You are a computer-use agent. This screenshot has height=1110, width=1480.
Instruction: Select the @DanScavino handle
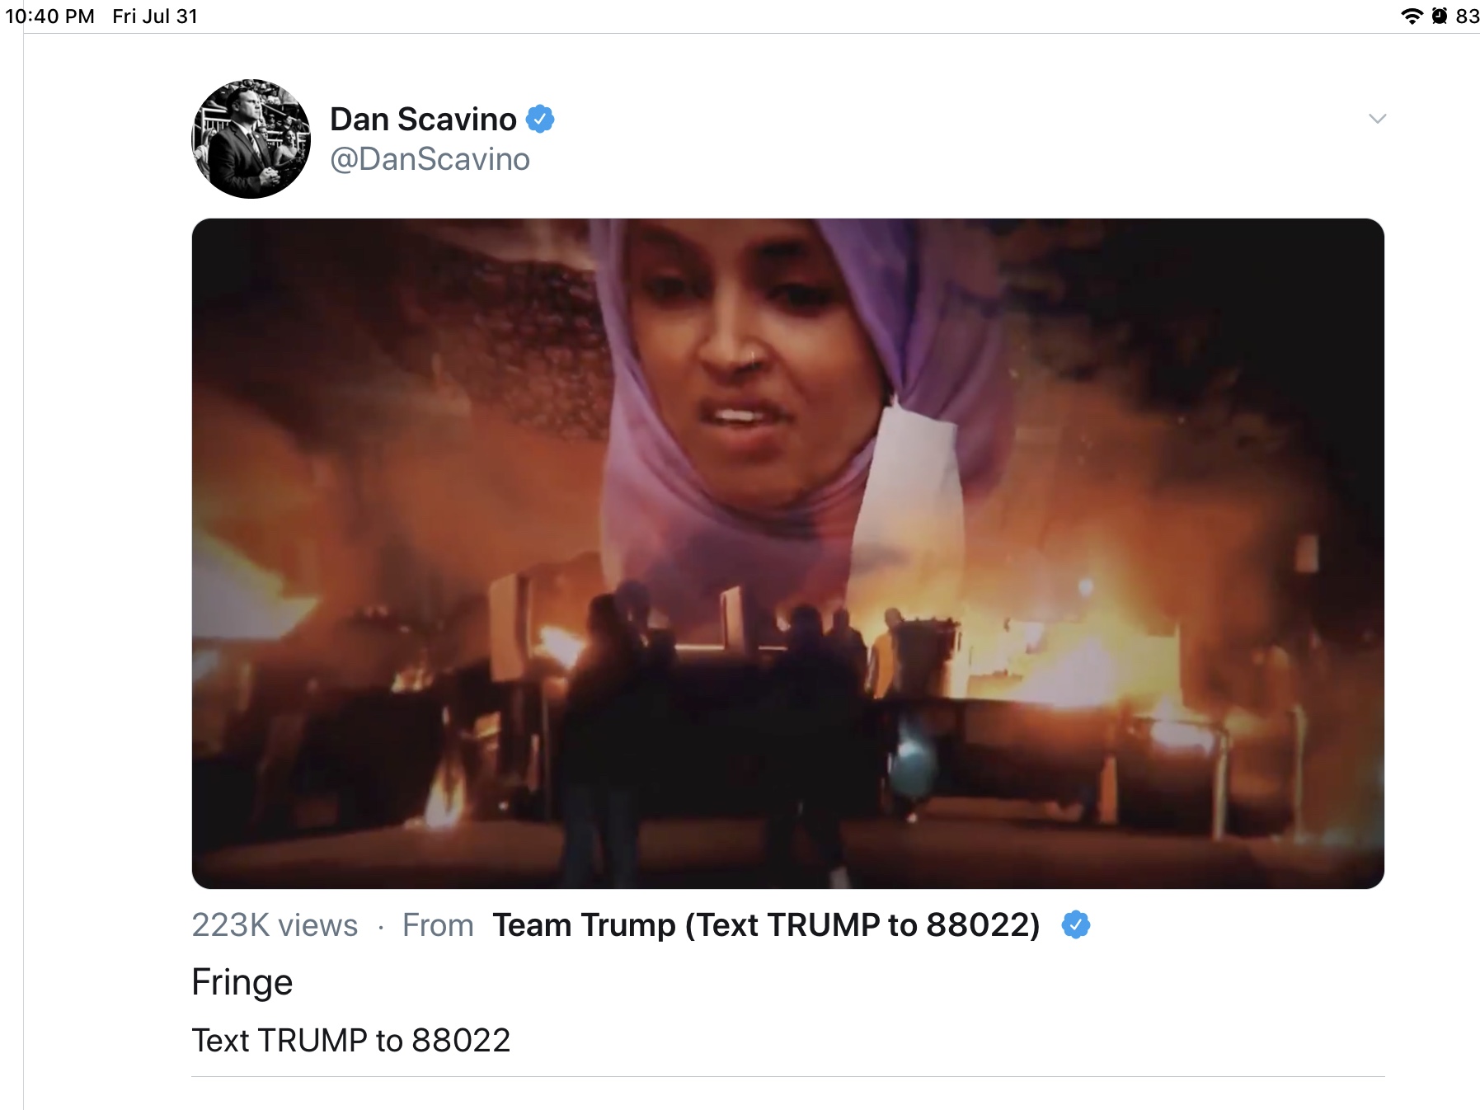[430, 159]
